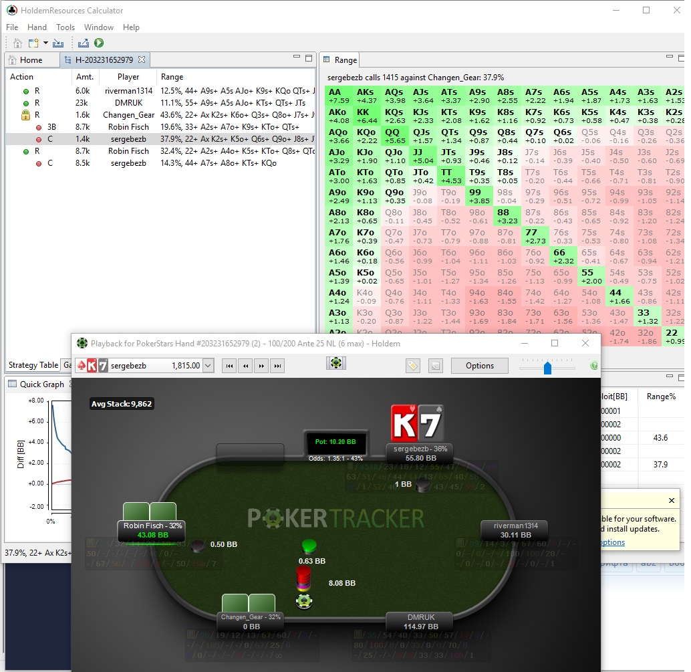Viewport: 691px width, 672px height.
Task: Select the Robin Fisch 3B 8.7k row
Action: 160,127
